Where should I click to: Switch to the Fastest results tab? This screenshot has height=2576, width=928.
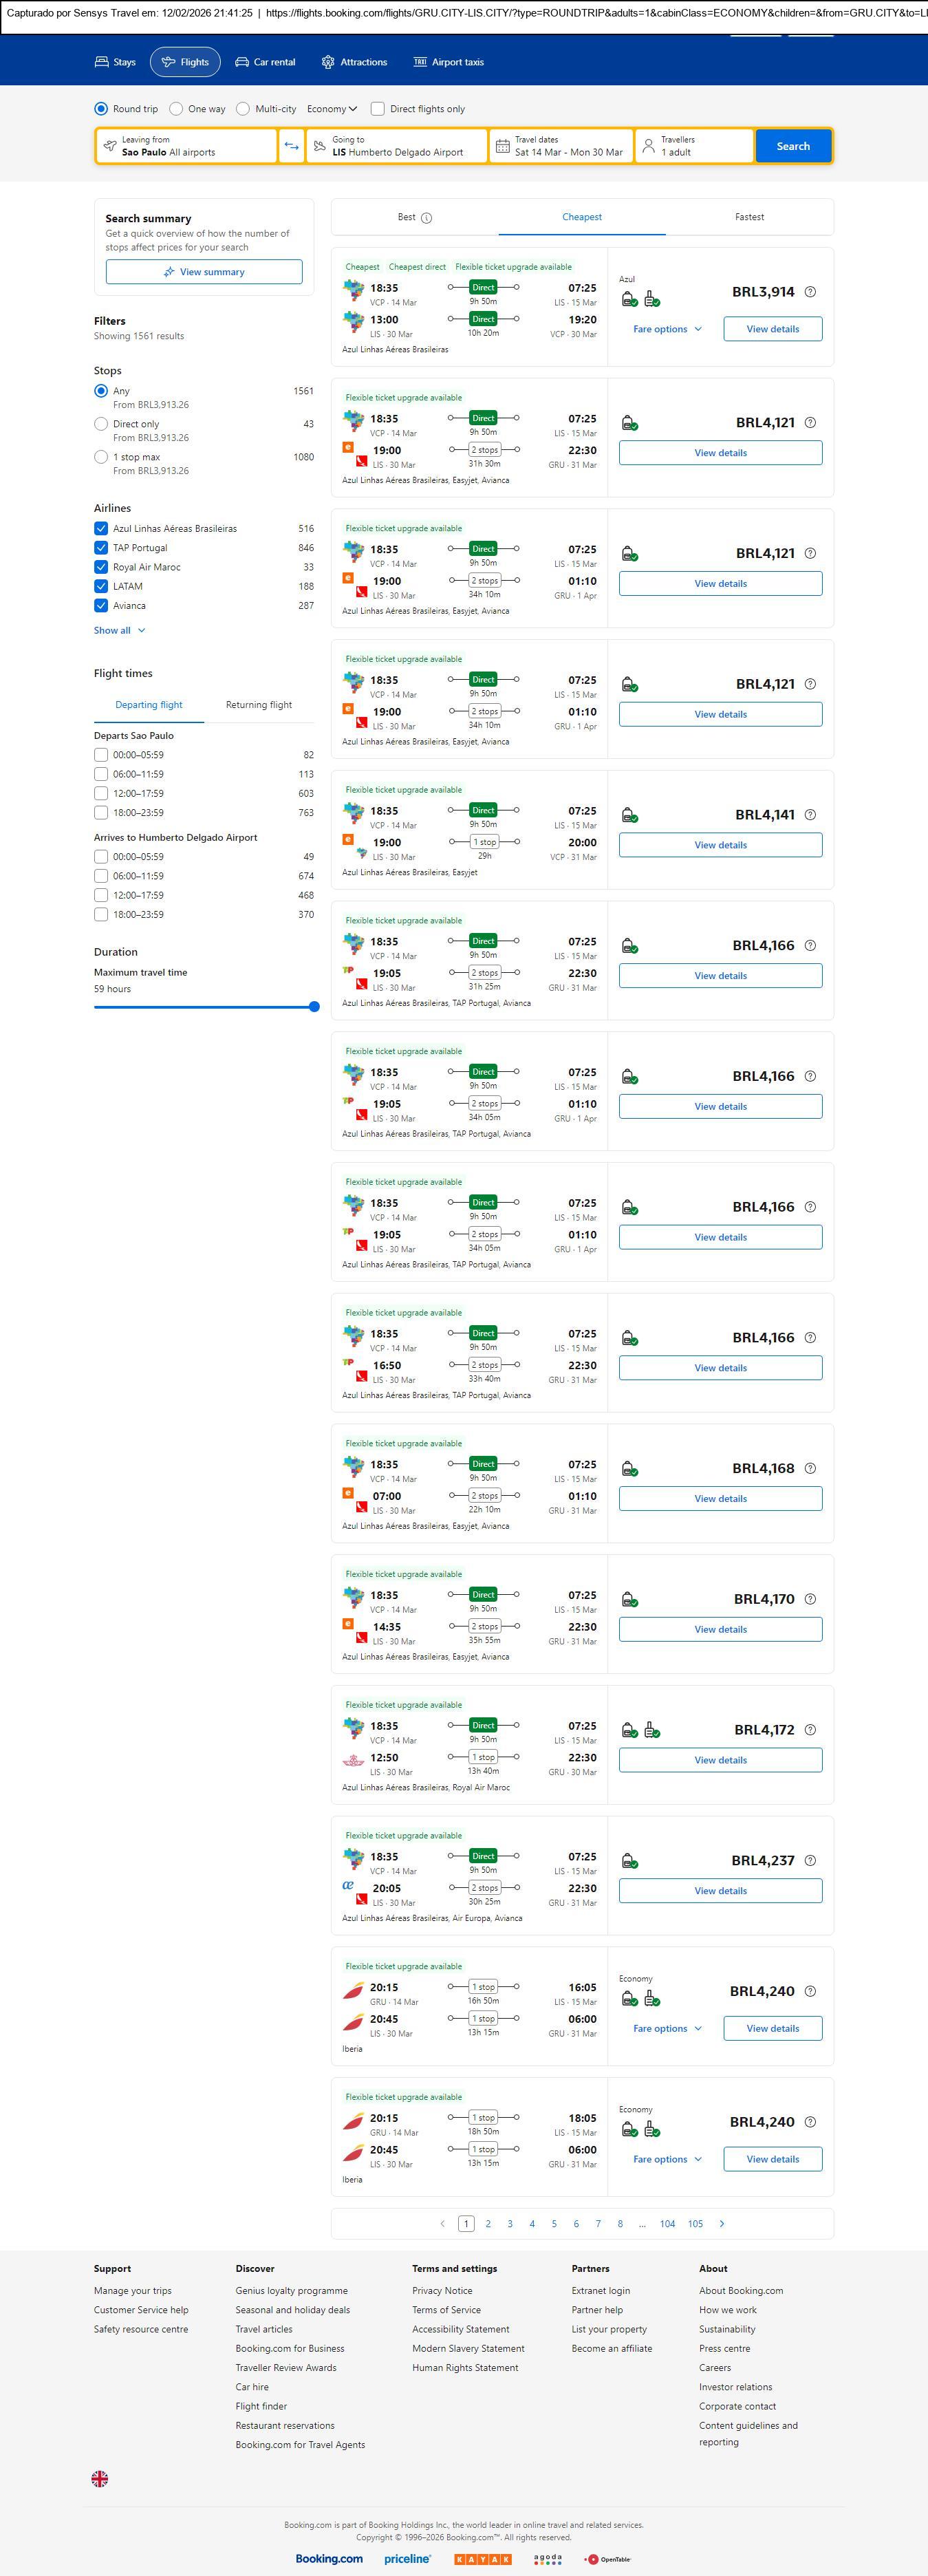[x=749, y=217]
